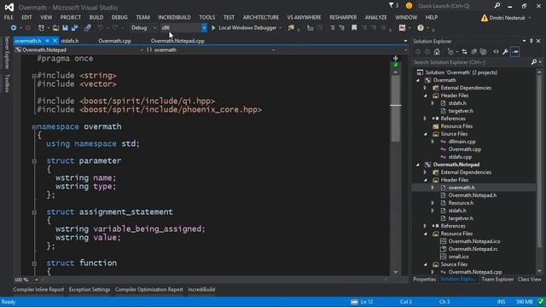Viewport: 546px width, 307px height.
Task: Click Sync with Active Document icon in Solution Explorer
Action: [x=464, y=52]
